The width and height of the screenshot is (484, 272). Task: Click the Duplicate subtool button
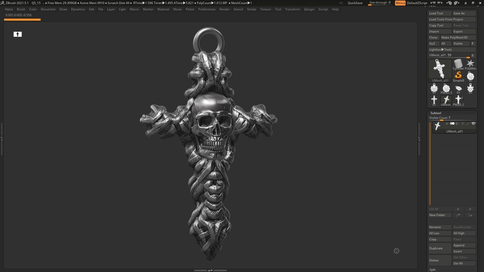pos(440,248)
